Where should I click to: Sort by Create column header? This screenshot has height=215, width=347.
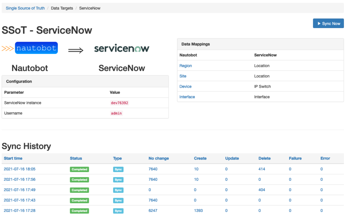click(x=200, y=158)
